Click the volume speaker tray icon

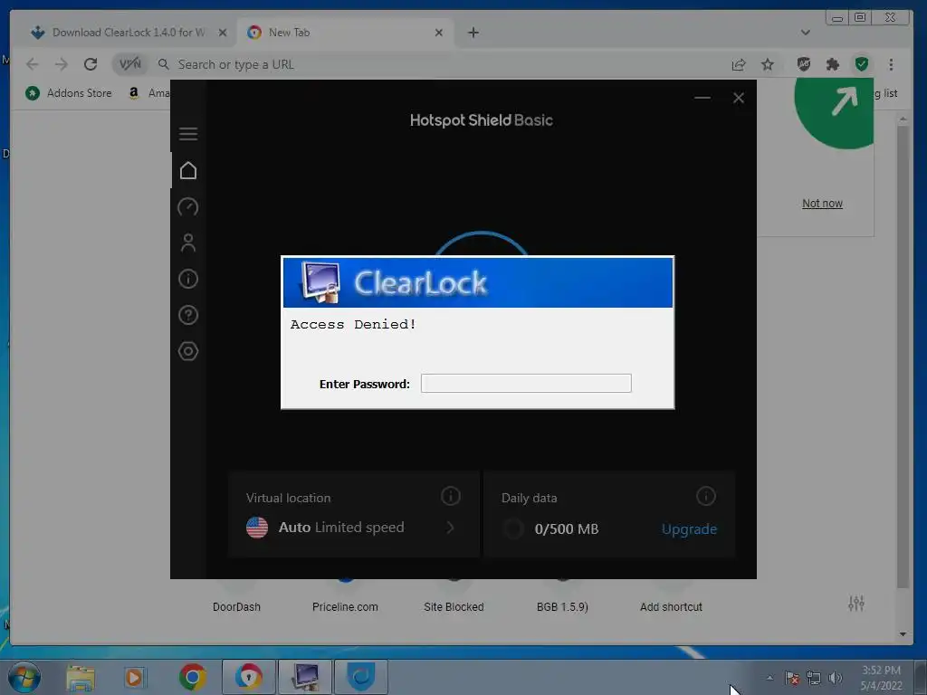click(x=835, y=678)
